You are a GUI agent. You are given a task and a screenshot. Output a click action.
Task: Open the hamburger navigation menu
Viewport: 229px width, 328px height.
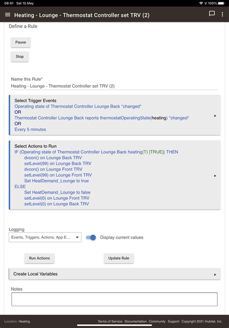coord(8,15)
